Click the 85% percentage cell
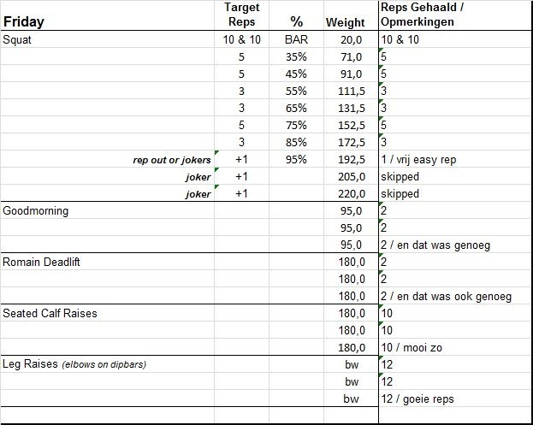533x425 pixels. [x=296, y=142]
